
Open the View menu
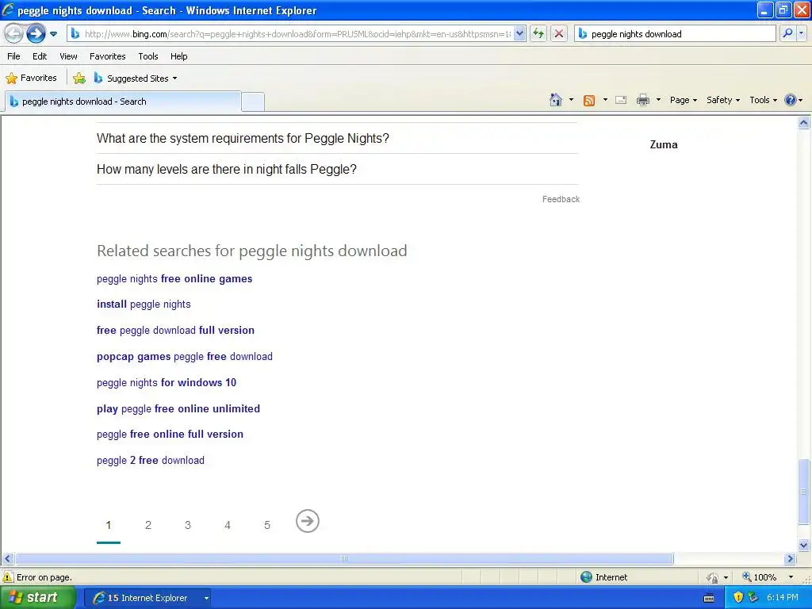tap(68, 56)
